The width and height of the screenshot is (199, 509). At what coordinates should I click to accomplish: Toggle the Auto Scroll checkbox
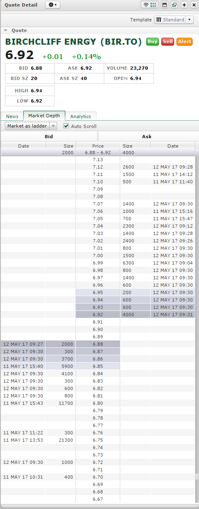pos(66,126)
